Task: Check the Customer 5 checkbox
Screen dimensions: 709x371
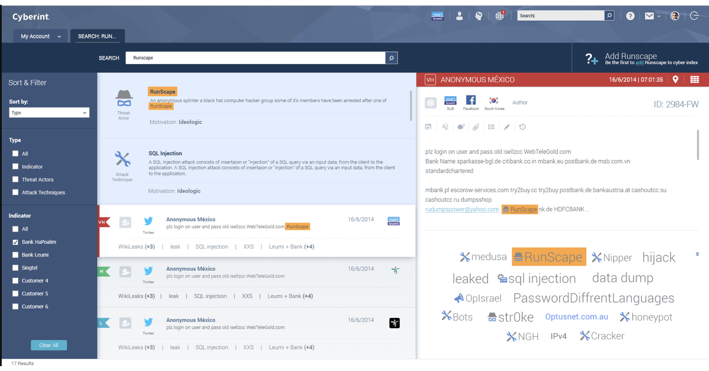Action: [16, 294]
